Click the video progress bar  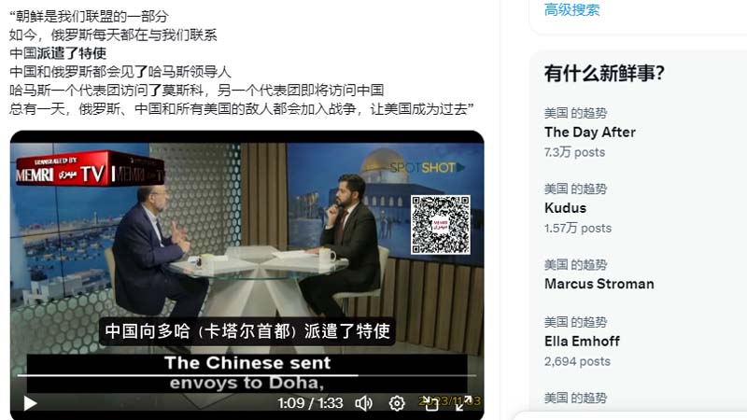[247, 376]
